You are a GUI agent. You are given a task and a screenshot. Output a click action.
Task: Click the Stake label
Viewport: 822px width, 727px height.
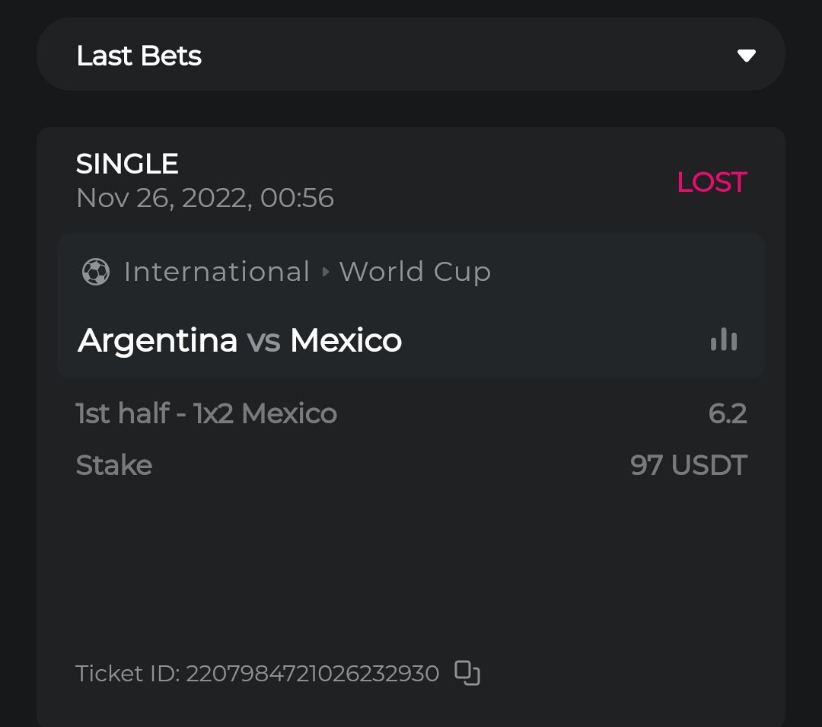pyautogui.click(x=114, y=464)
